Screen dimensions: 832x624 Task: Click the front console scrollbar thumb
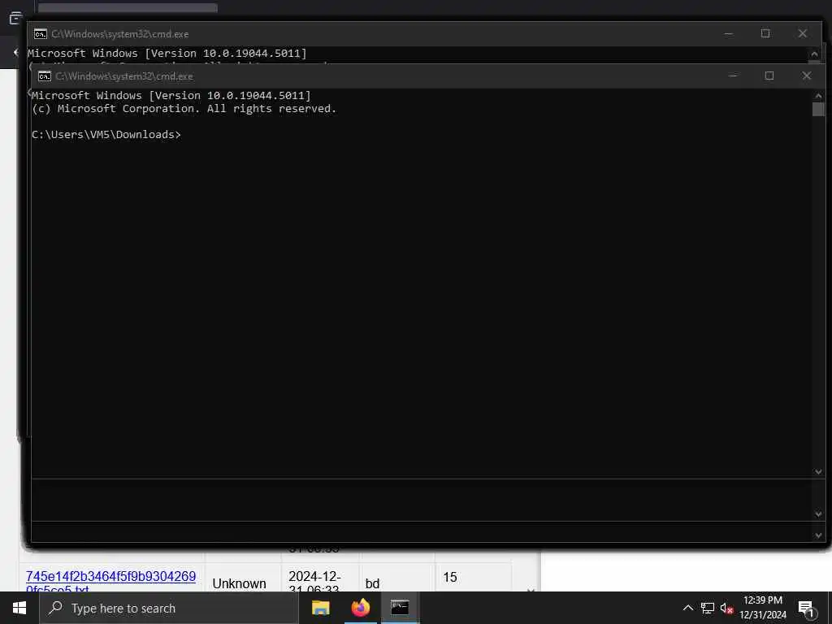818,109
